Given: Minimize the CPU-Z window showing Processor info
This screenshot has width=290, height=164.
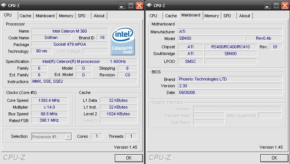Looking at the screenshot, I should 122,5.
